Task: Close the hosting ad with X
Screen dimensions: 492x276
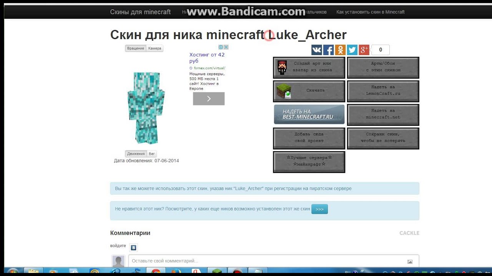Action: point(226,47)
